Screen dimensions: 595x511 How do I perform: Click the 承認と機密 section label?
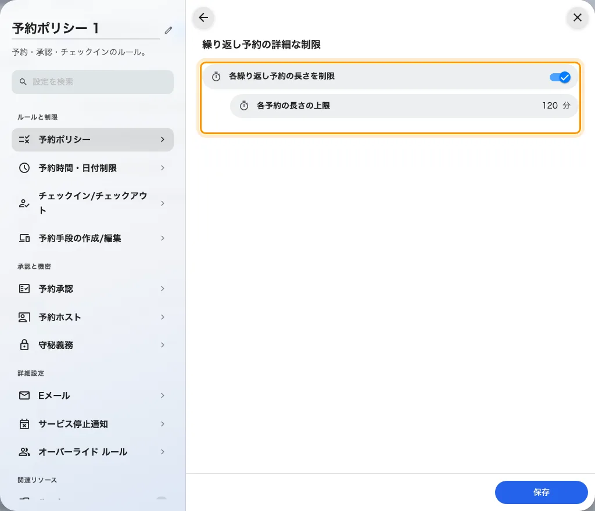click(34, 267)
